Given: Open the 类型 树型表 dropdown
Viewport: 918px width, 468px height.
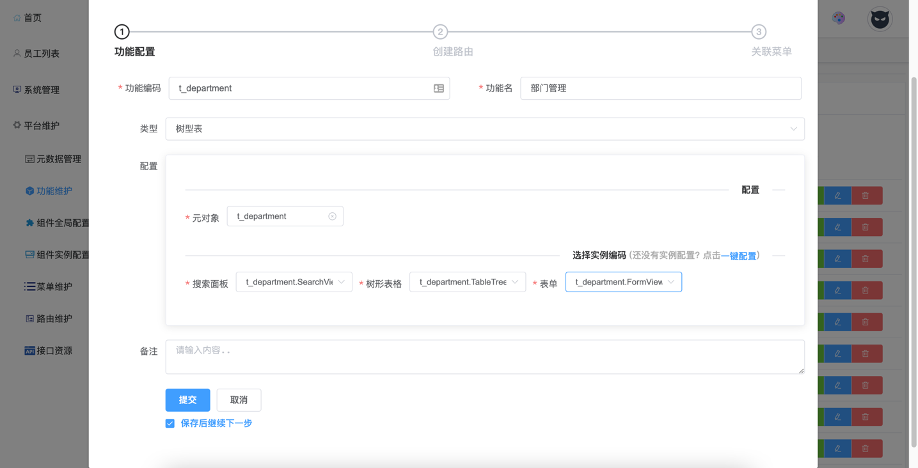Looking at the screenshot, I should 484,129.
